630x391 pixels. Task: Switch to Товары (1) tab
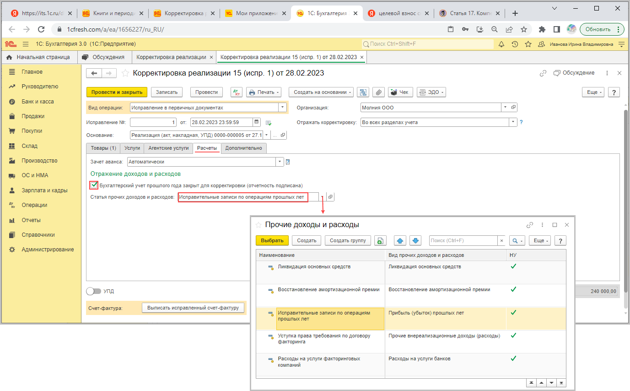coord(103,148)
